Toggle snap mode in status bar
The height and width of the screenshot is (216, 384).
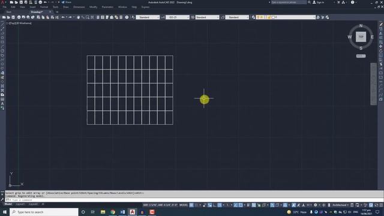tap(196, 205)
